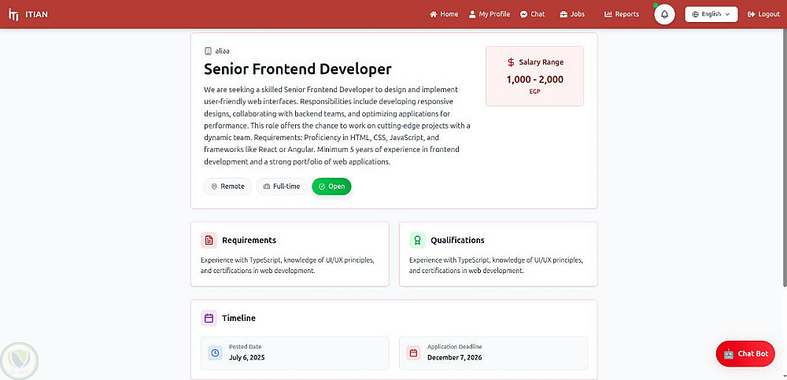Open notifications bell icon
Image resolution: width=787 pixels, height=380 pixels.
(664, 14)
